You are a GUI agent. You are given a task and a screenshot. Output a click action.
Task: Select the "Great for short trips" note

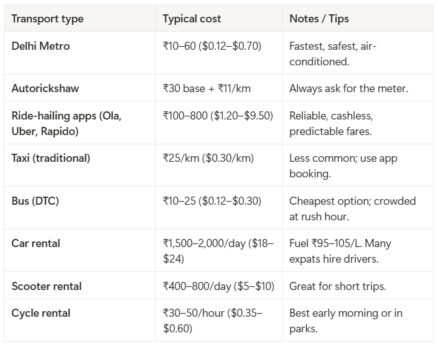coord(338,286)
